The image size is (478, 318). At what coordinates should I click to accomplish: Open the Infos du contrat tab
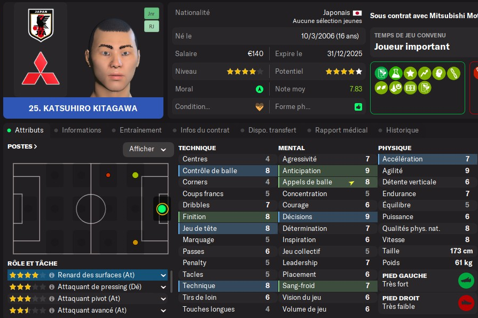click(x=205, y=130)
